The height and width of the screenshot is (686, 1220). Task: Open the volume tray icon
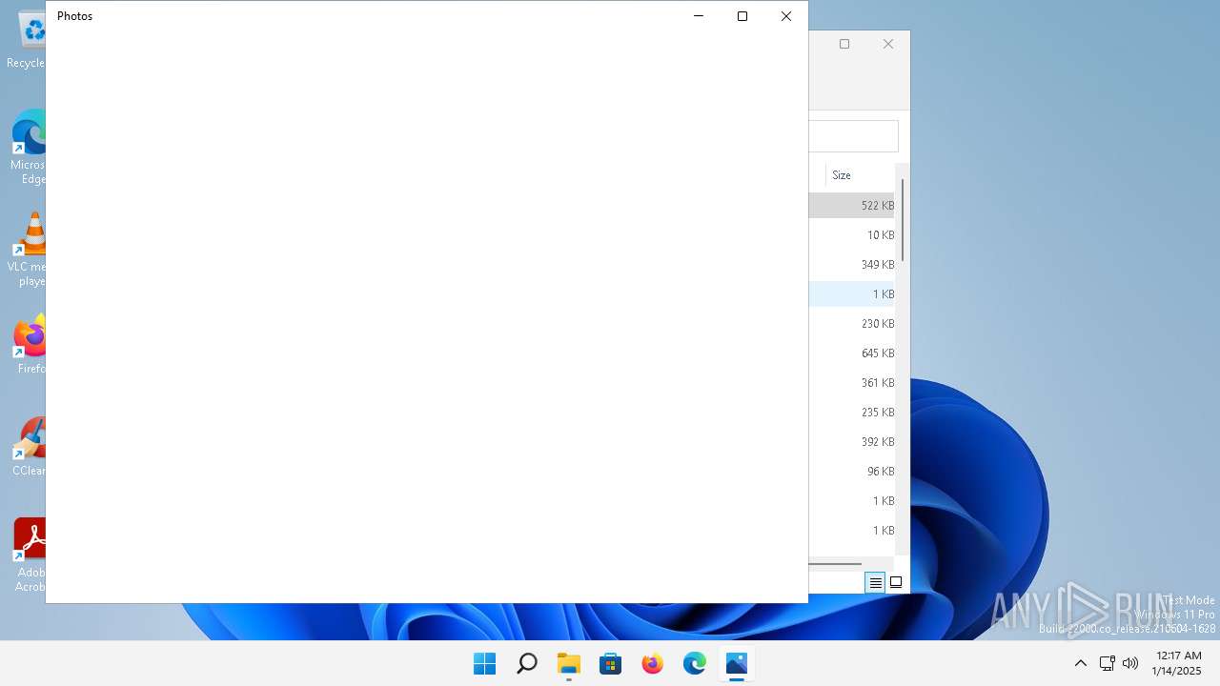pos(1130,663)
